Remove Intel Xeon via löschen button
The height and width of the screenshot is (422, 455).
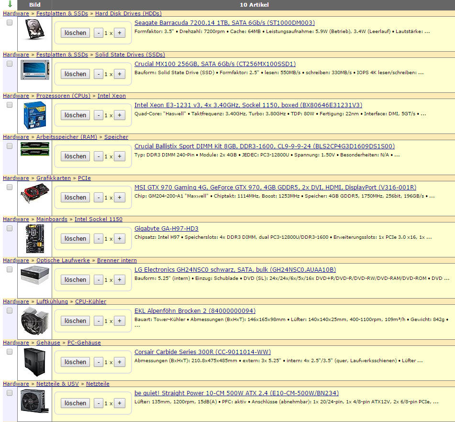[75, 115]
